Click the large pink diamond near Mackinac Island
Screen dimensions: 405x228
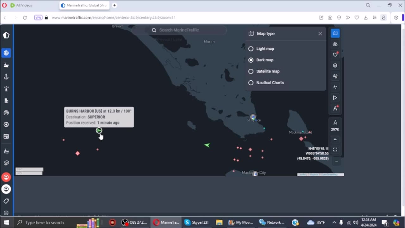pyautogui.click(x=301, y=139)
